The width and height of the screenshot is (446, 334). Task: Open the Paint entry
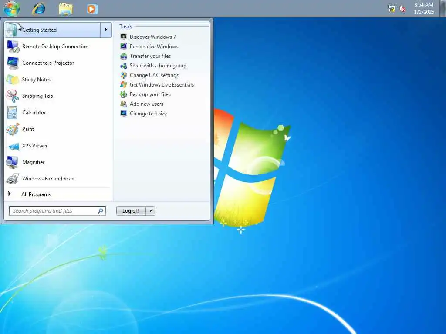point(58,129)
